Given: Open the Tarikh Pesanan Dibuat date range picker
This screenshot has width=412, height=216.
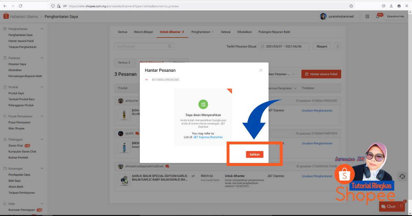Looking at the screenshot, I should (x=284, y=46).
